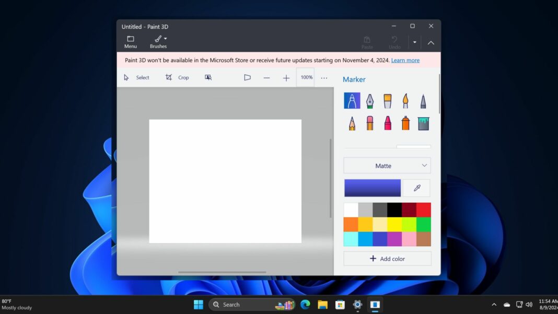This screenshot has height=314, width=558.
Task: Select the Pencil tool
Action: [352, 123]
